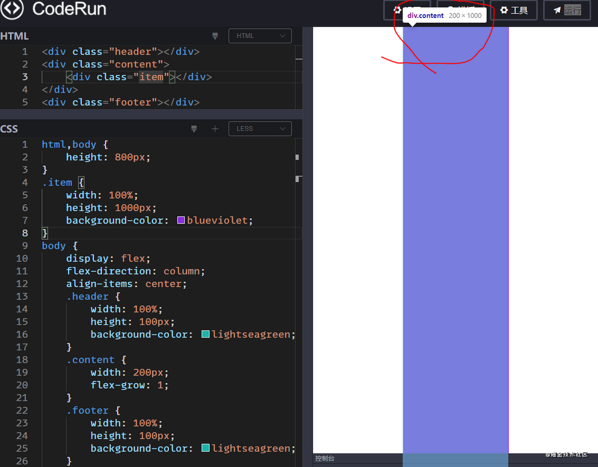
Task: Click the HTML panel title label
Action: click(x=15, y=36)
